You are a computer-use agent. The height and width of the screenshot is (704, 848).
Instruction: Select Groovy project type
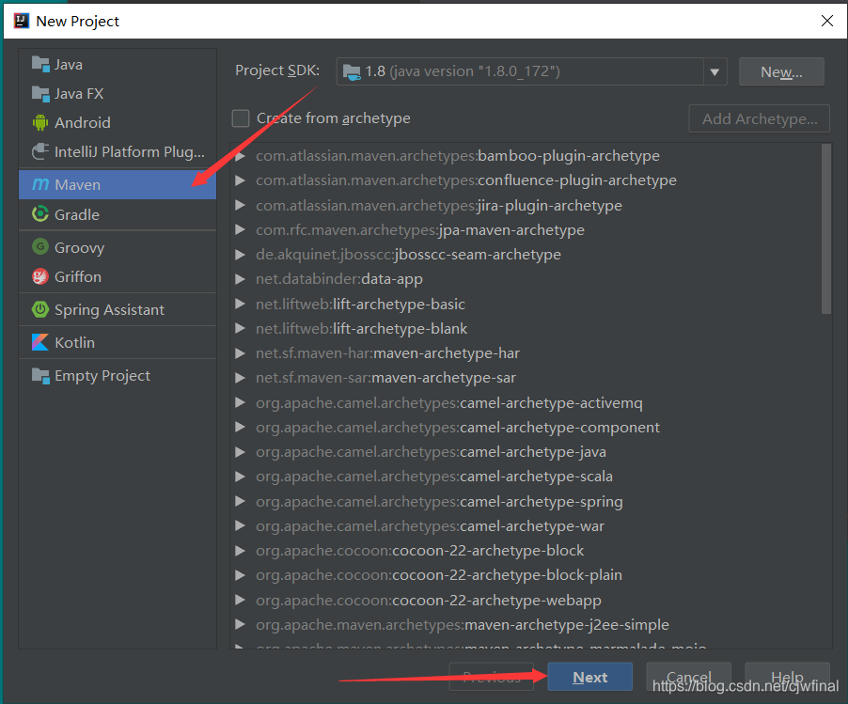(118, 247)
